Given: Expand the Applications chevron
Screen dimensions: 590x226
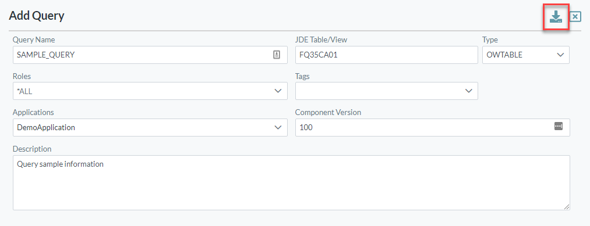Looking at the screenshot, I should pos(278,128).
